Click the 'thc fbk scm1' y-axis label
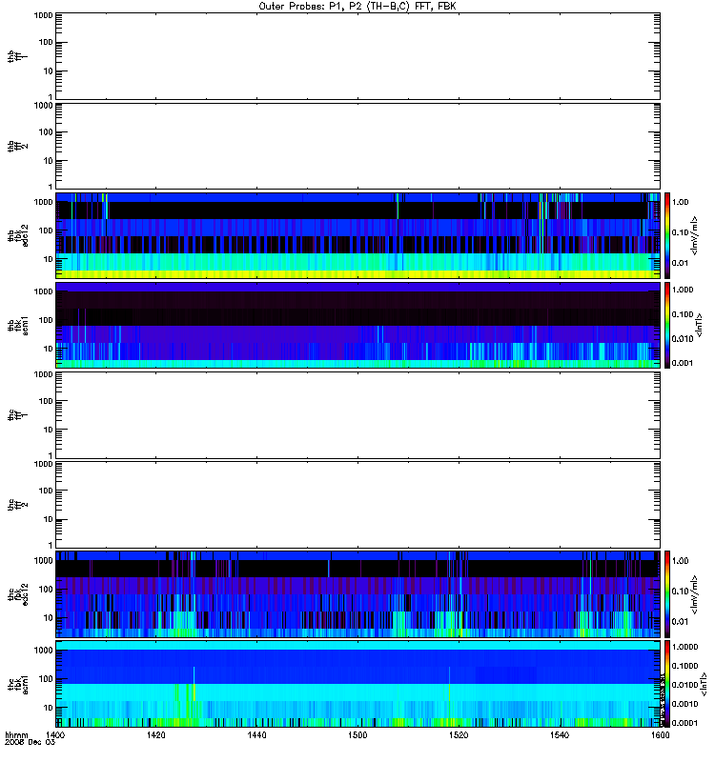Image resolution: width=715 pixels, height=762 pixels. click(x=18, y=685)
